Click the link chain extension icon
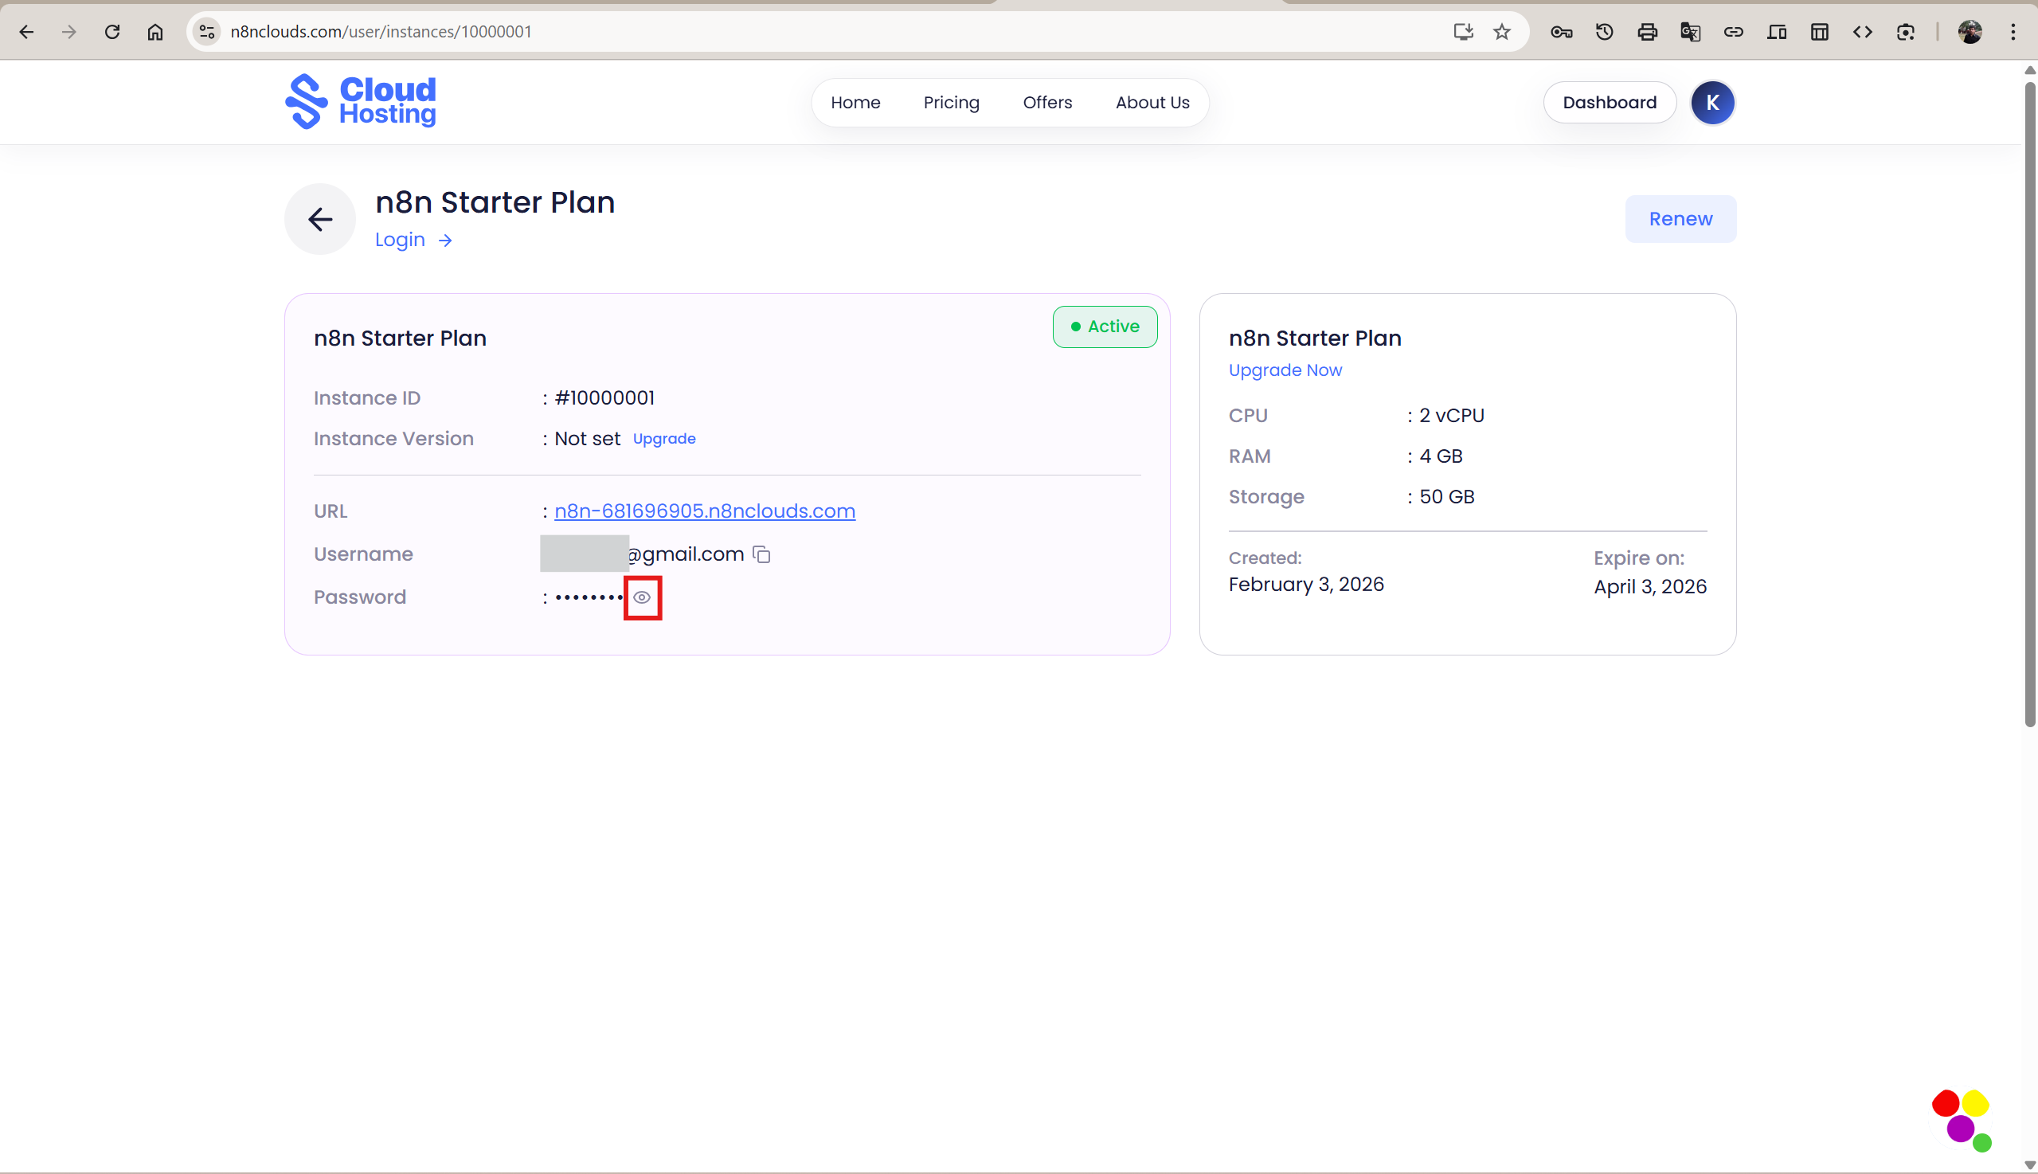 pyautogui.click(x=1733, y=31)
